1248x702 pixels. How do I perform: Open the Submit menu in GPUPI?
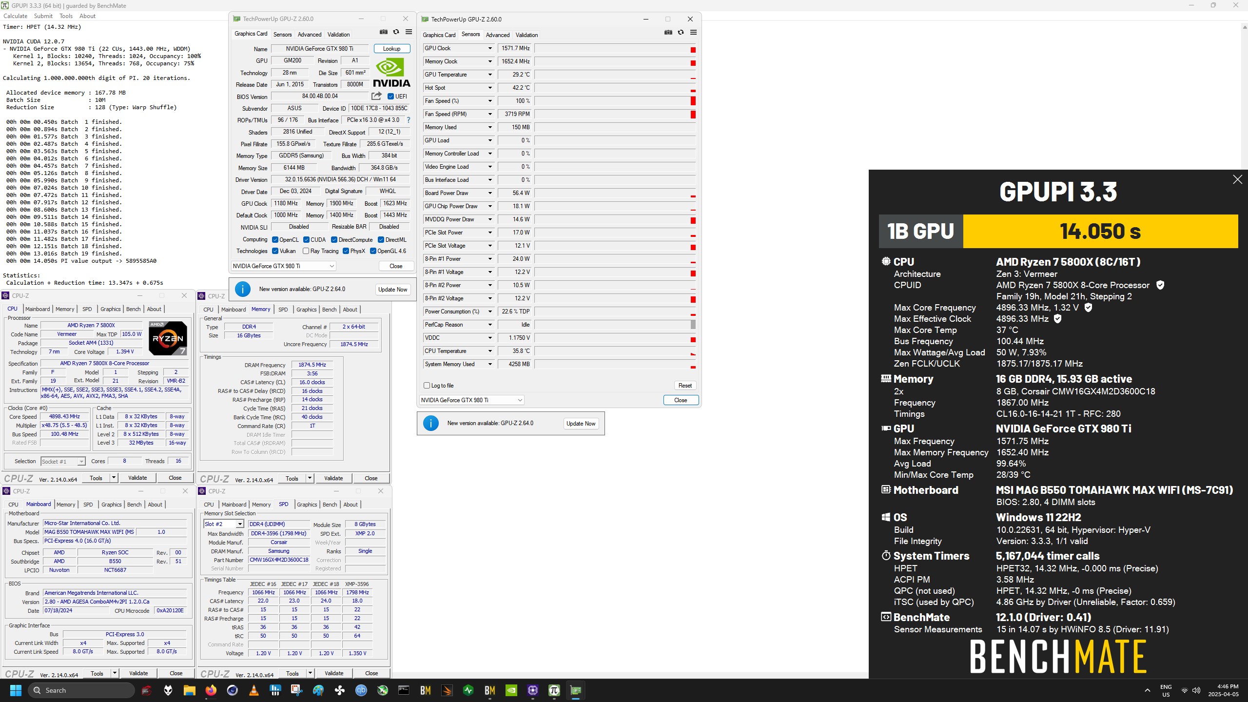click(43, 16)
